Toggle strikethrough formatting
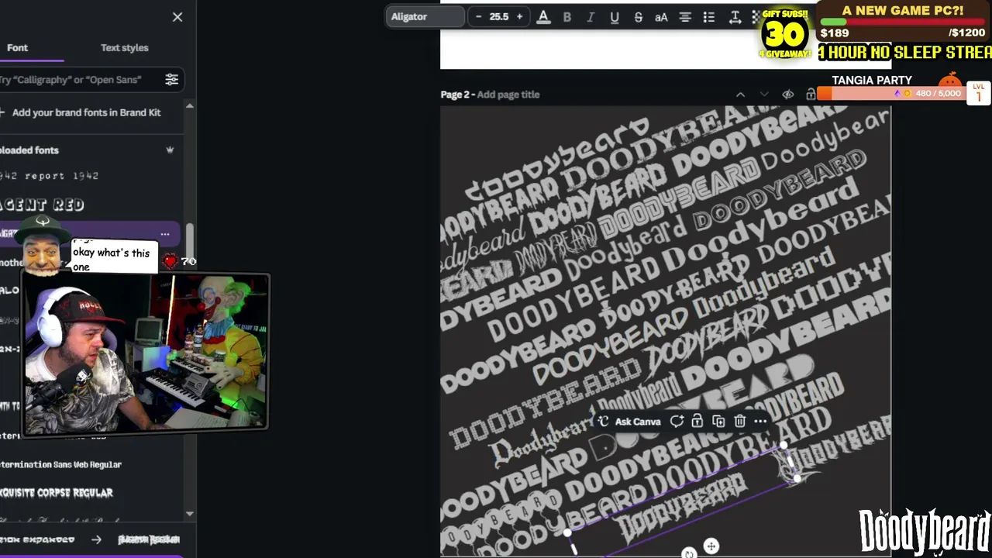 [639, 17]
